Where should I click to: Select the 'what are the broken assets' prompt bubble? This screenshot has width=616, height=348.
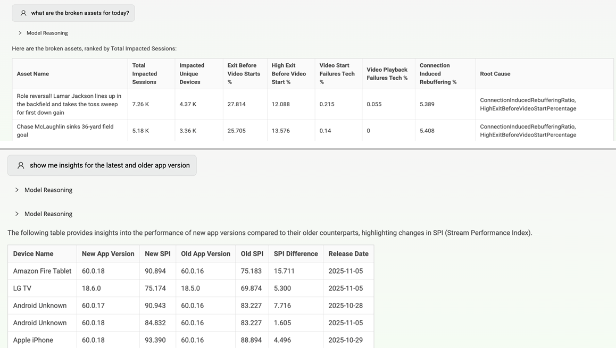click(x=73, y=13)
